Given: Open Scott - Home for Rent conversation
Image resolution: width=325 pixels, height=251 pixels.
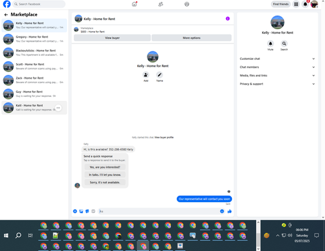Looking at the screenshot, I should pos(34,66).
